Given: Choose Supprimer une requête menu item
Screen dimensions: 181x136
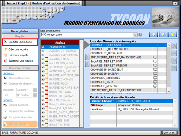Looking at the screenshot, I should [21, 61].
